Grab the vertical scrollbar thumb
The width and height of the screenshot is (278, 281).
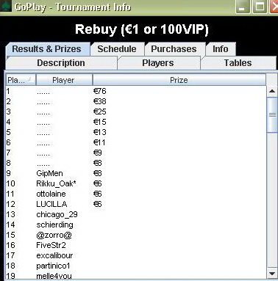(x=272, y=114)
